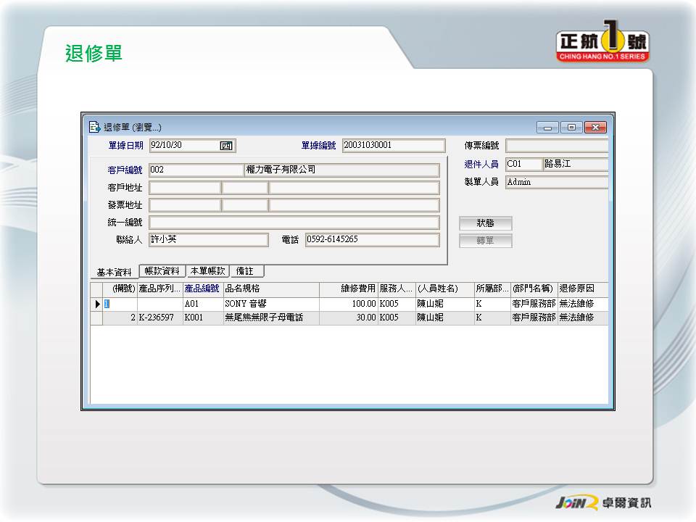
Task: Focus the 客戶編號 field showing 002
Action: point(196,170)
